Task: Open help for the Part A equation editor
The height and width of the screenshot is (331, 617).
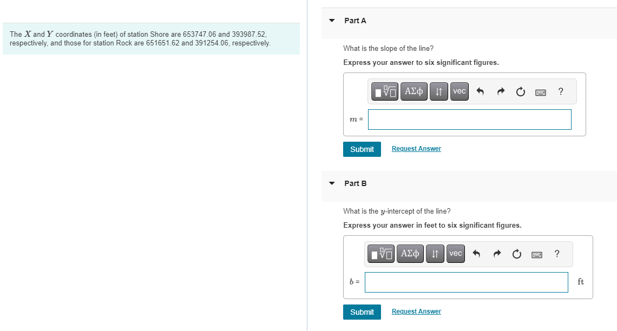Action: pos(560,91)
